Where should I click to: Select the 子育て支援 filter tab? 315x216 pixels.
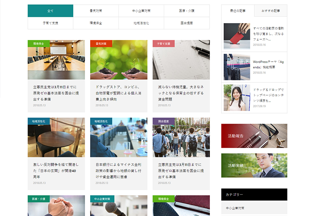click(x=50, y=23)
